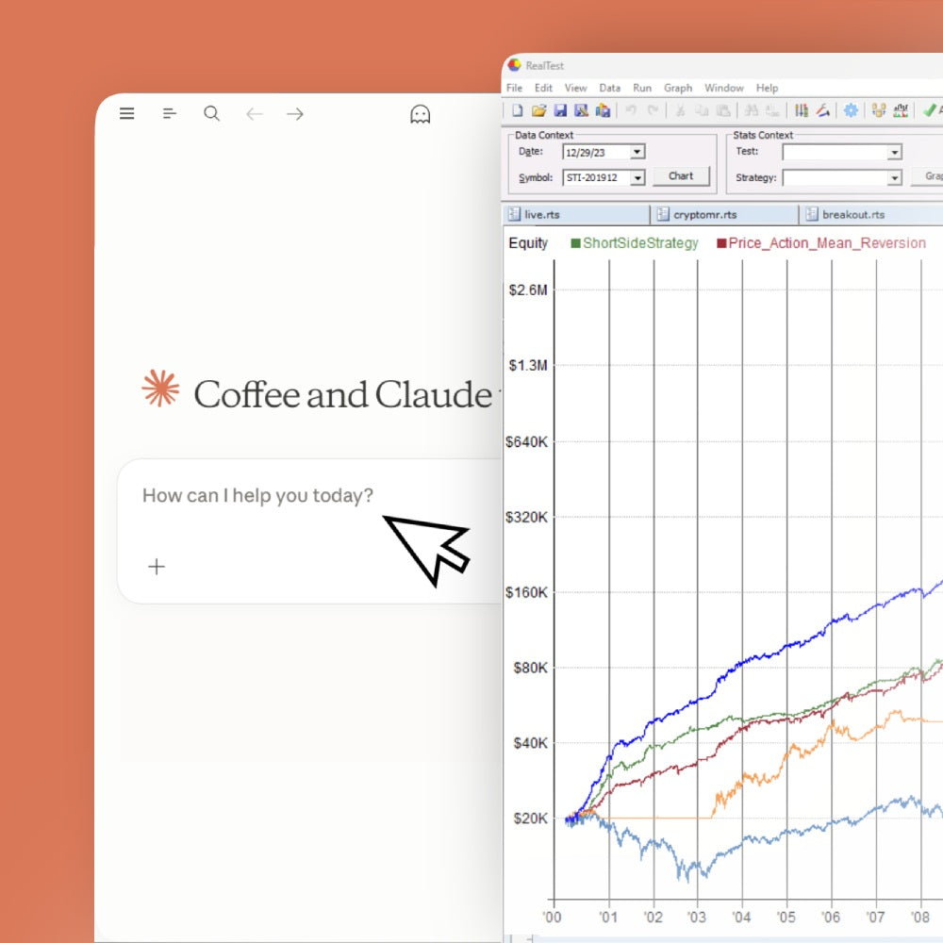Go forward with the right arrow
This screenshot has height=943, width=943.
point(294,114)
